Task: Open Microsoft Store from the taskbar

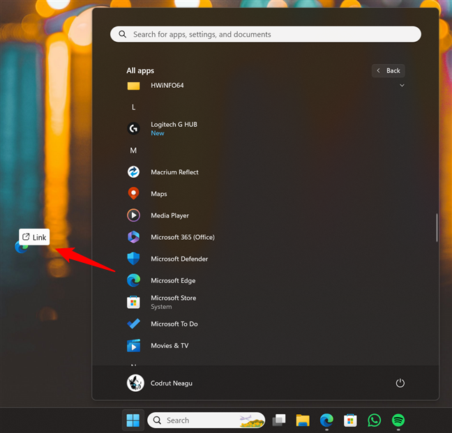Action: [x=350, y=420]
